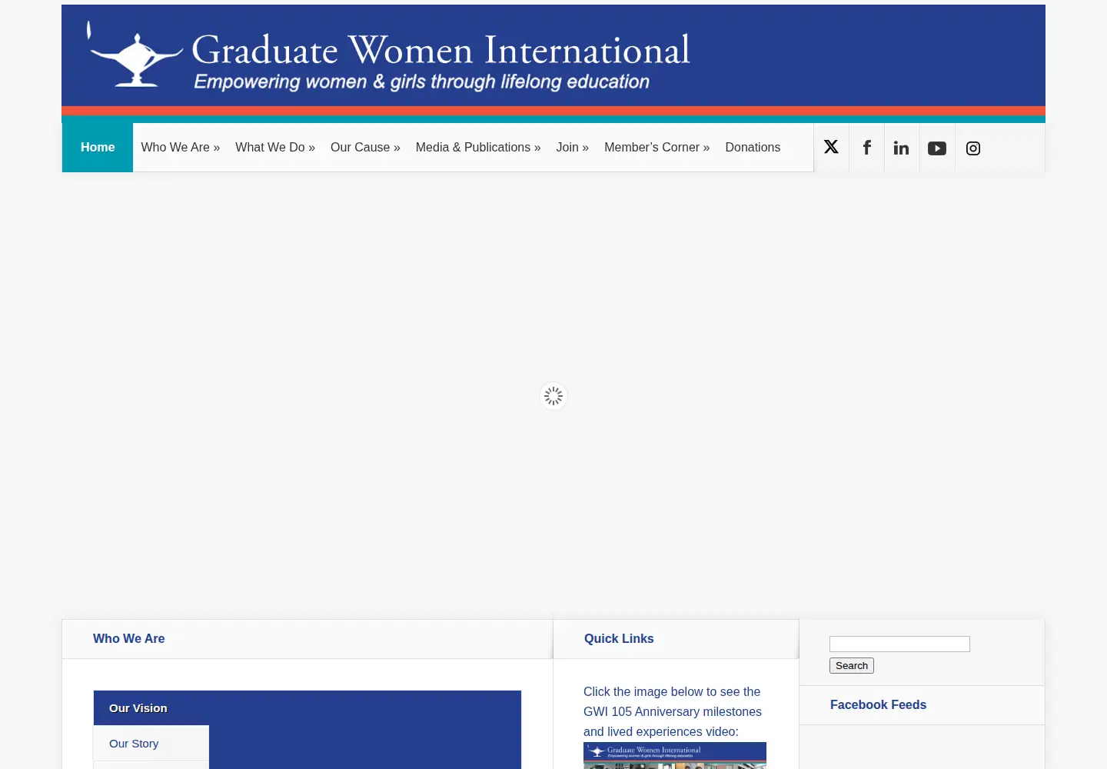Focus the sidebar search text field
The height and width of the screenshot is (769, 1107).
tap(899, 644)
